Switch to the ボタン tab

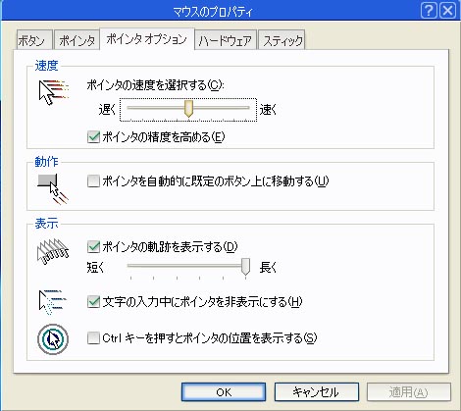[34, 40]
